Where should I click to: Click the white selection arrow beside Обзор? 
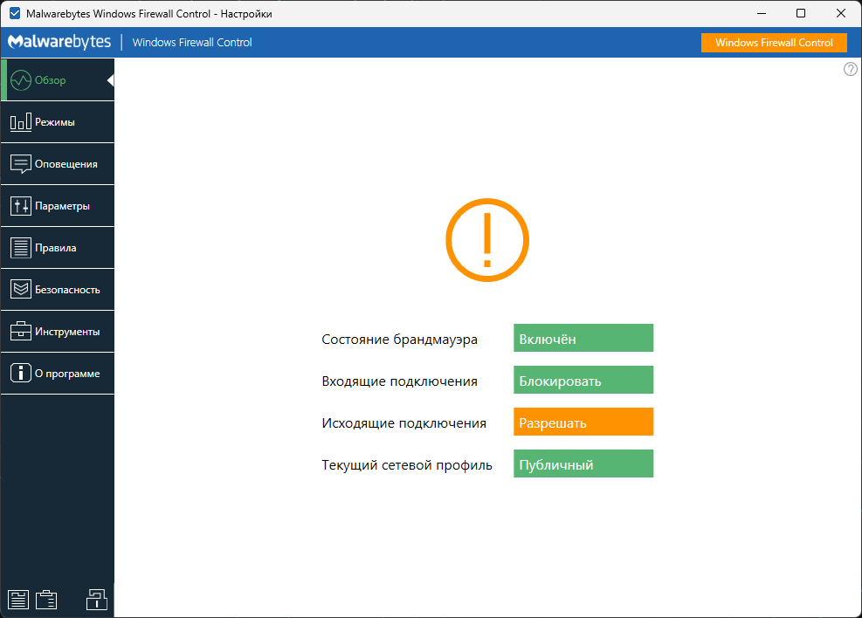pyautogui.click(x=111, y=80)
